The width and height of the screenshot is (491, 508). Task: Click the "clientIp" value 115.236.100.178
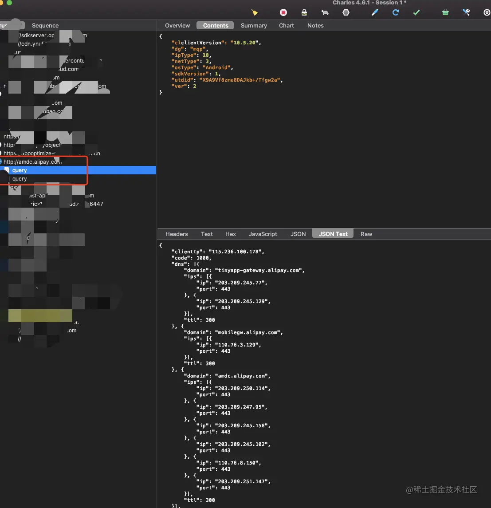236,252
